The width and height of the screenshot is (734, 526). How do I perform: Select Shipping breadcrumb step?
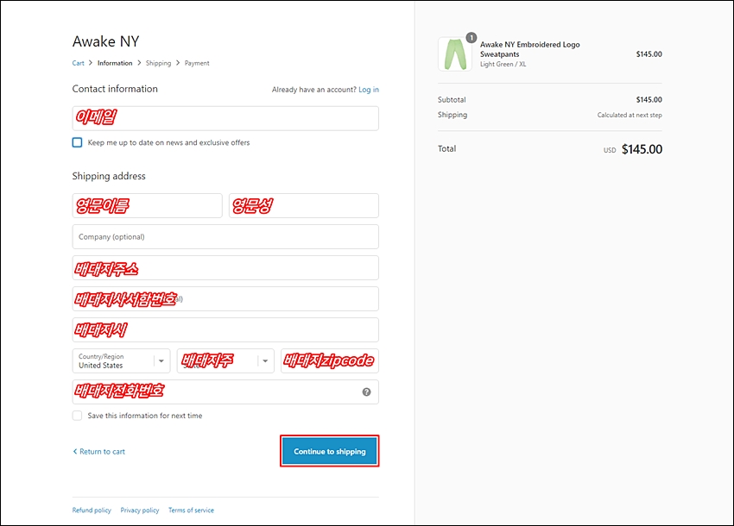pyautogui.click(x=158, y=63)
